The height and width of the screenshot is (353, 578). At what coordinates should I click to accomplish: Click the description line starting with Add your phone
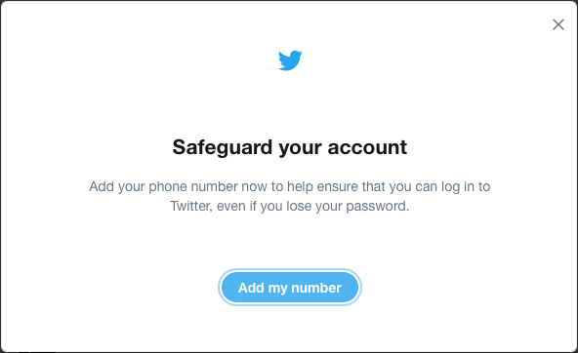[x=290, y=186]
